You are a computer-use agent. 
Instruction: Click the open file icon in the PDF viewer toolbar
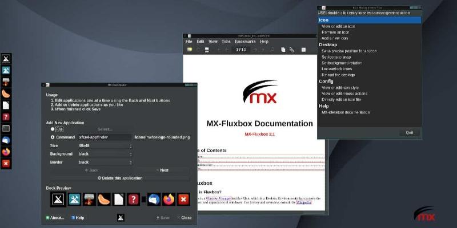[189, 50]
